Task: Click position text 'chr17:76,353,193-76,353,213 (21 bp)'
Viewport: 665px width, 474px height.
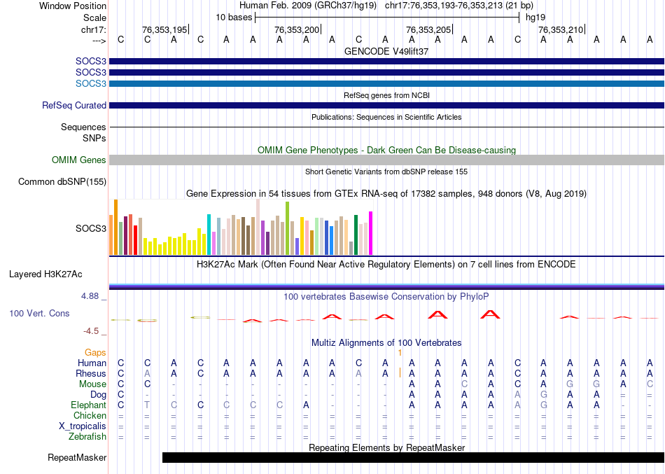Action: pyautogui.click(x=459, y=6)
